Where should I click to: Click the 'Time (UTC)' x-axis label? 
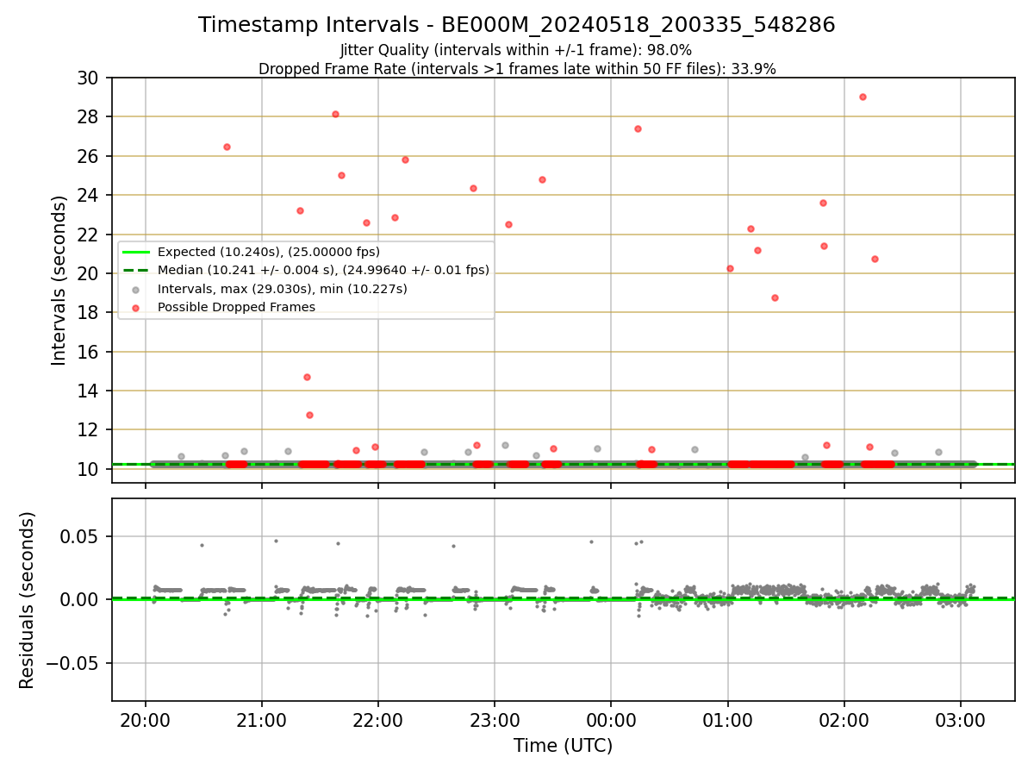coord(564,746)
